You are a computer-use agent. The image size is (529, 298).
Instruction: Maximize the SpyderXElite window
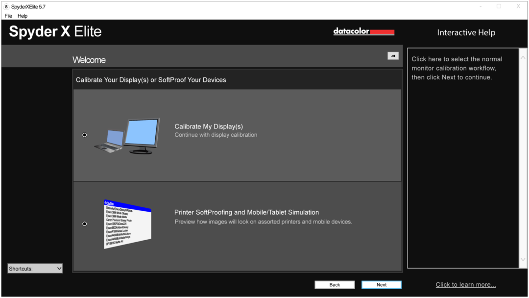tap(499, 6)
